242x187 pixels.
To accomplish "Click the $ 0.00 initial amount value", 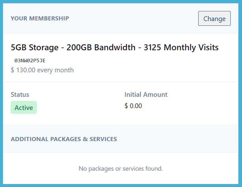I will coord(133,106).
